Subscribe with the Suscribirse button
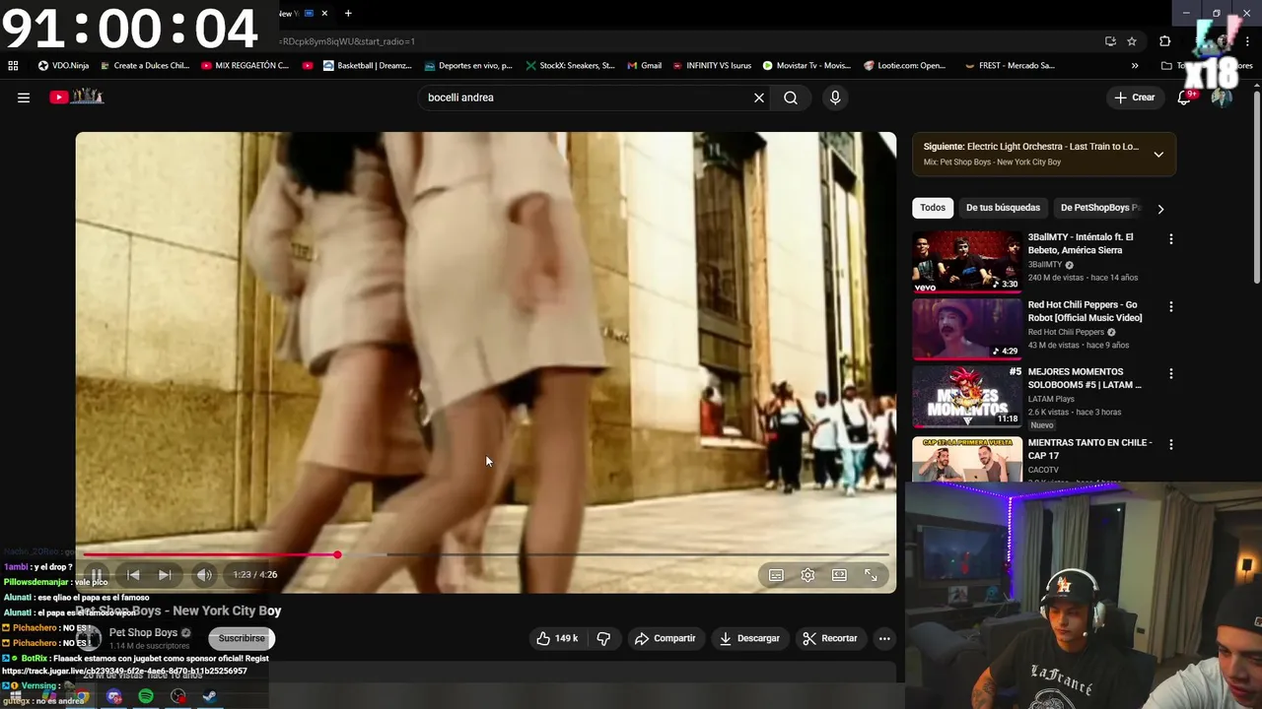The image size is (1262, 709). pyautogui.click(x=242, y=638)
